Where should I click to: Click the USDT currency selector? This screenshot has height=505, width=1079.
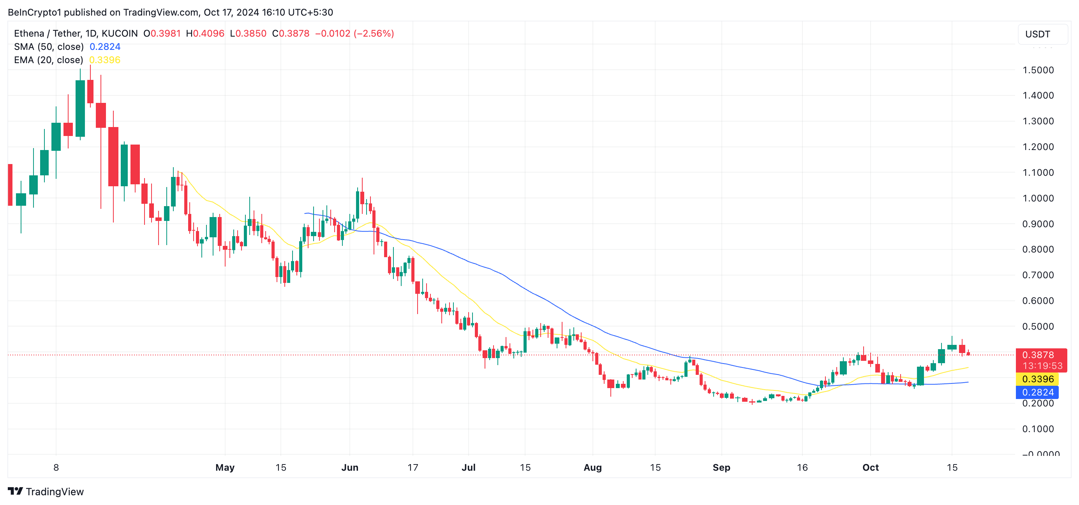pos(1042,34)
